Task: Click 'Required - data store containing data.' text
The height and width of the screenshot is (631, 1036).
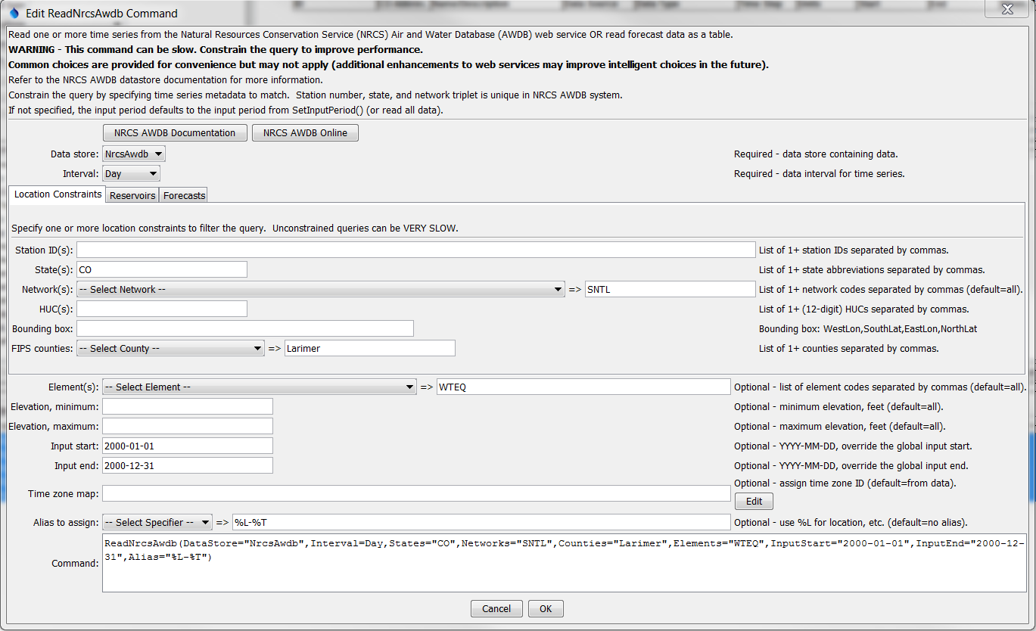Action: click(x=816, y=154)
